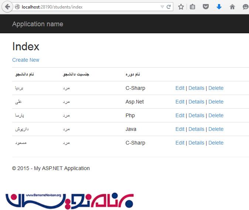Viewport: 249px width, 210px height.
Task: Save page to Pocket icon
Action: 206,7
